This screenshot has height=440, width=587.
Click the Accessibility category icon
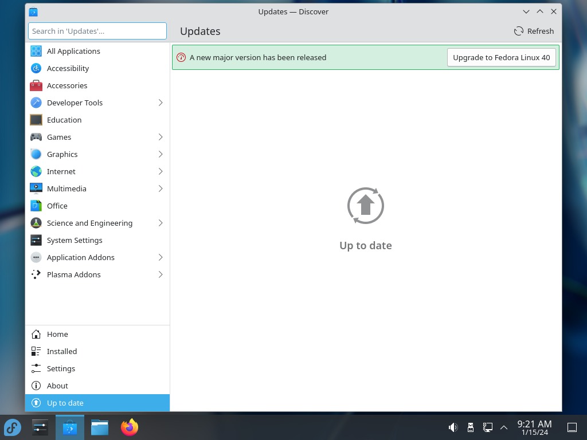click(x=36, y=69)
